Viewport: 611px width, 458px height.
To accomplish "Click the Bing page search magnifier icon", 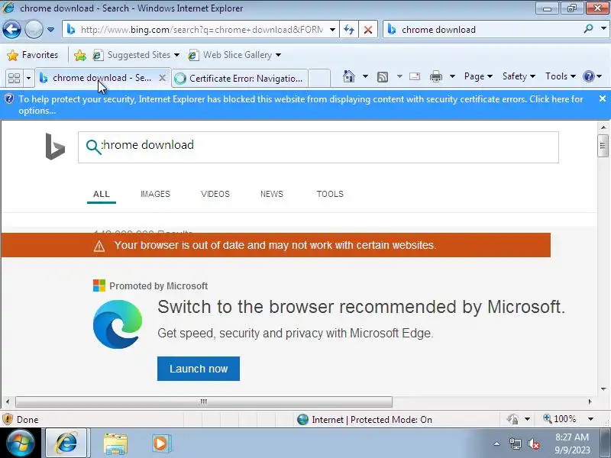I will tap(93, 147).
